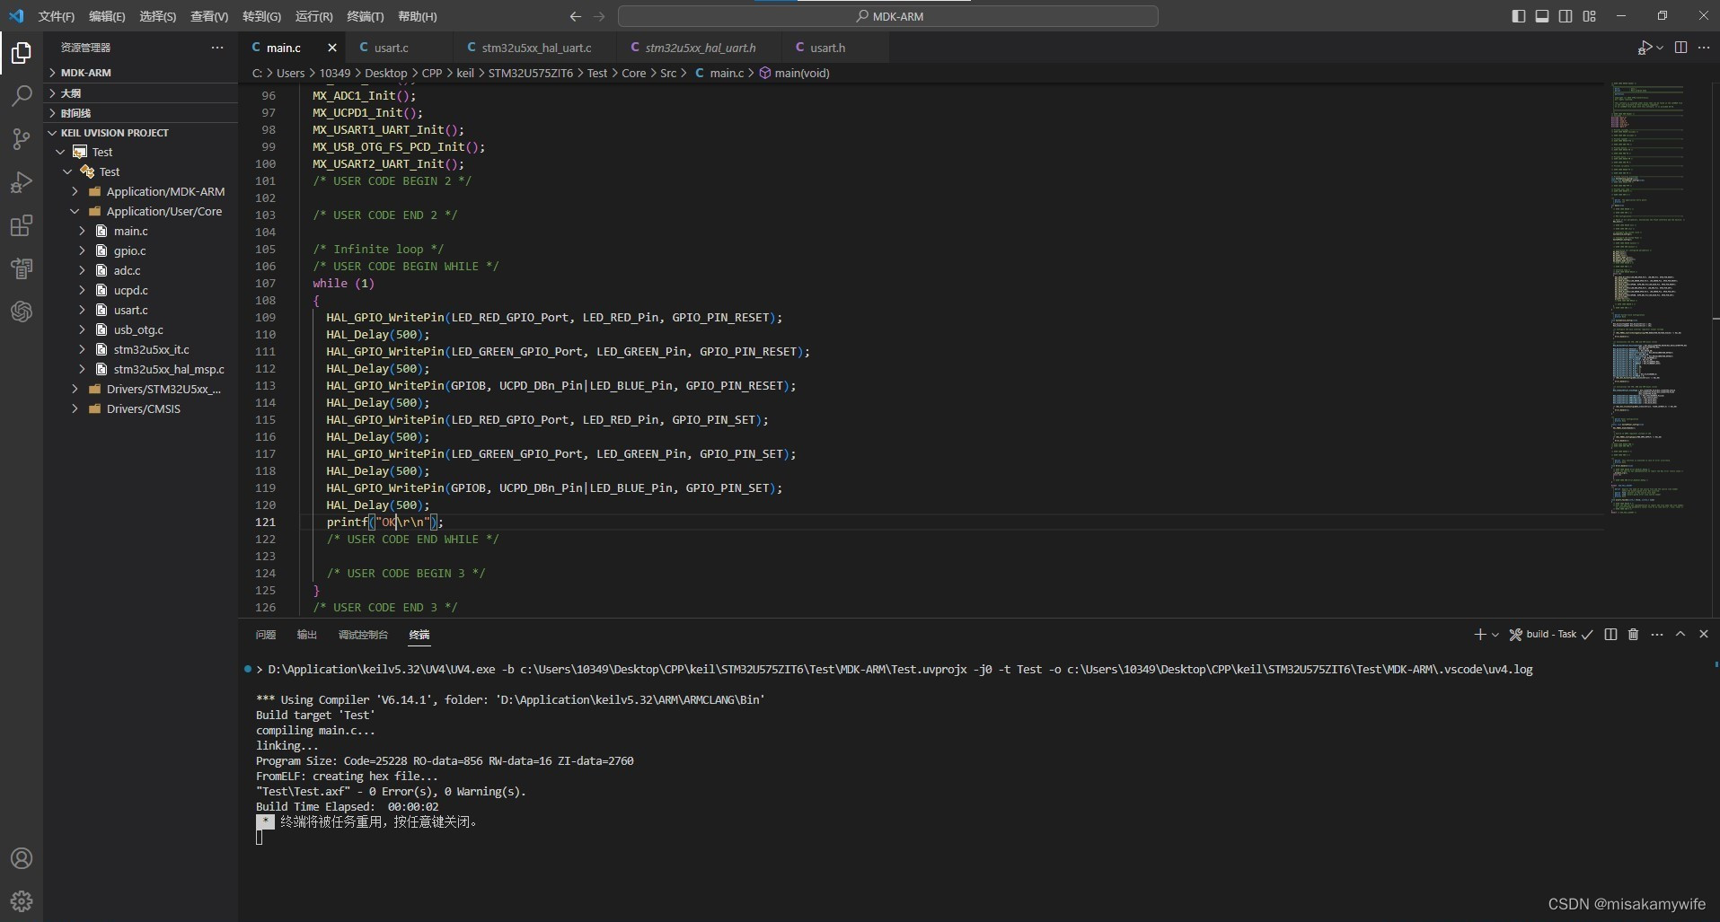Expand the MDK-ARM explorer section

click(x=141, y=73)
